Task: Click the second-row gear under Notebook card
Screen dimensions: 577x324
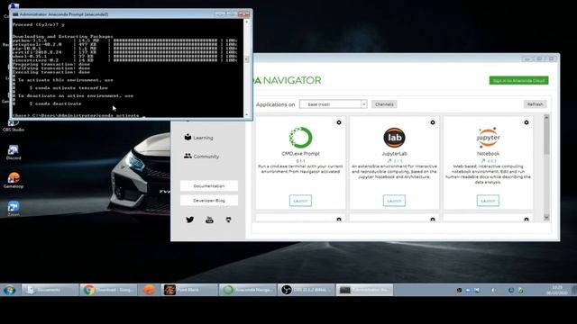Action: coord(527,220)
